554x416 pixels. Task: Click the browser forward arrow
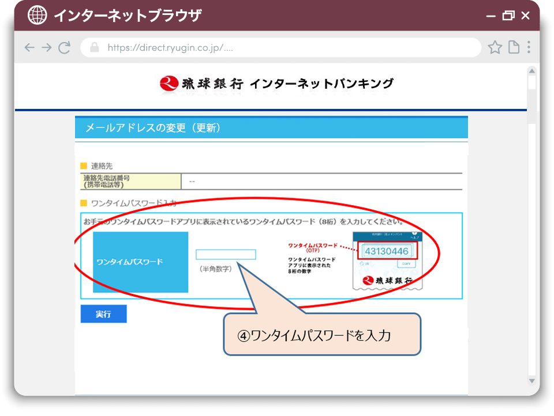47,47
